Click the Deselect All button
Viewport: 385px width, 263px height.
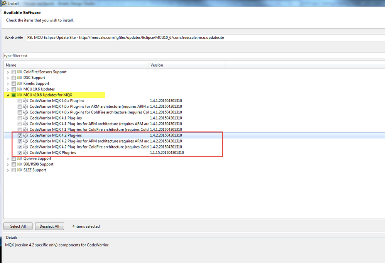[49, 226]
